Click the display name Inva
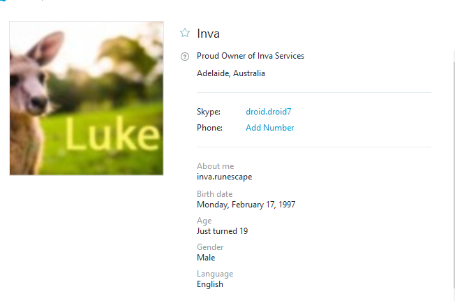The width and height of the screenshot is (455, 301). click(x=209, y=34)
